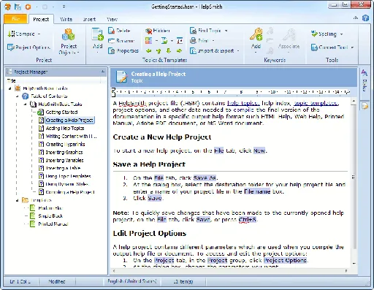This screenshot has width=374, height=290.
Task: Collapse the HelpSmith Basic Tasks root node
Action: pos(10,88)
